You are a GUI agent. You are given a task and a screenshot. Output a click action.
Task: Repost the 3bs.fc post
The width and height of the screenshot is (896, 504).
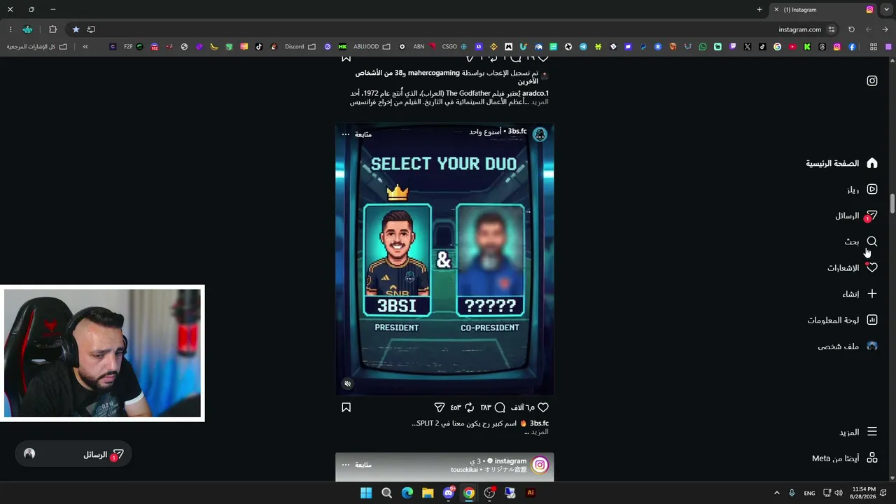469,407
